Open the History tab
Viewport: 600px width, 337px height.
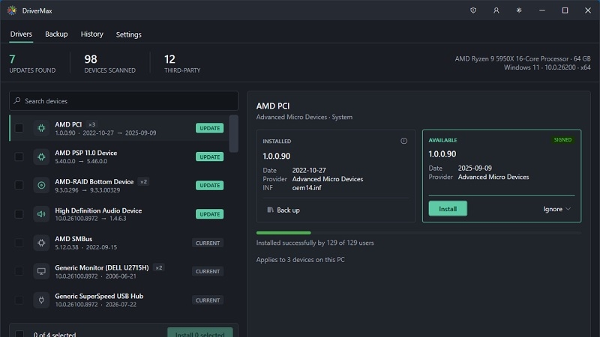point(91,34)
